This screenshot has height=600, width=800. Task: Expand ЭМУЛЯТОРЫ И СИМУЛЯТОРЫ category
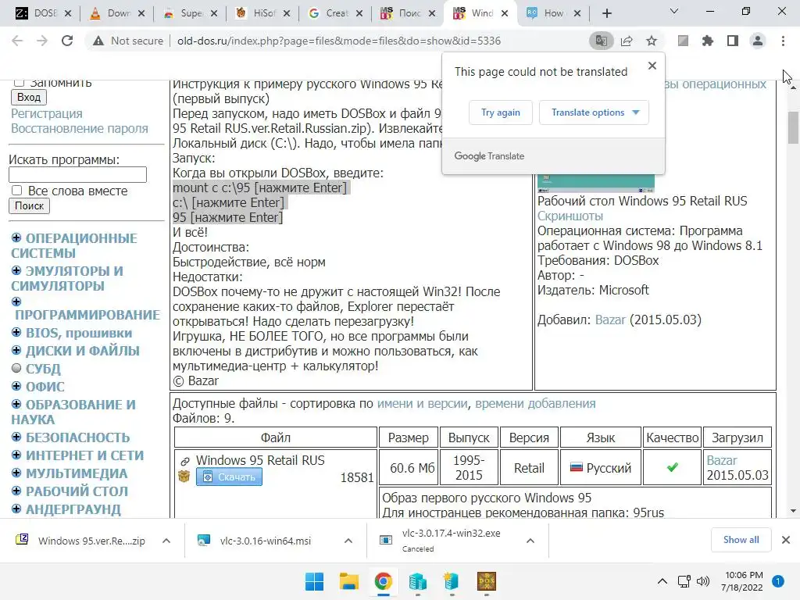click(16, 270)
